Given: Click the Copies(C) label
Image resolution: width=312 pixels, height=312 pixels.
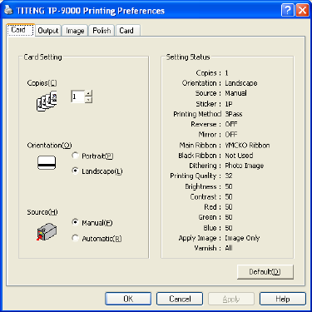Looking at the screenshot, I should 42,83.
